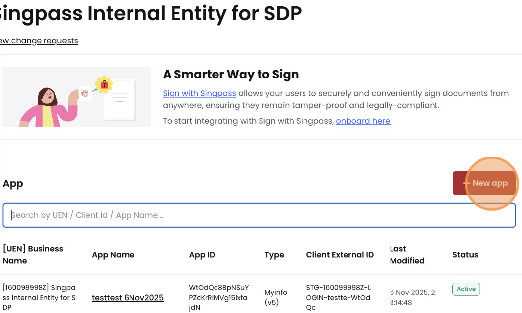Click the A Smarter Way to Sign heading
522x313 pixels.
(231, 75)
